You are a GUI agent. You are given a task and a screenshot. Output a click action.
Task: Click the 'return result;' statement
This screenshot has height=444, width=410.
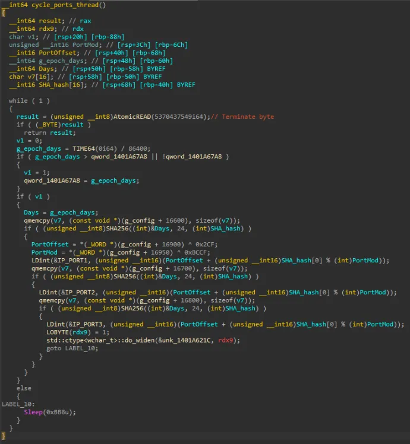point(50,132)
